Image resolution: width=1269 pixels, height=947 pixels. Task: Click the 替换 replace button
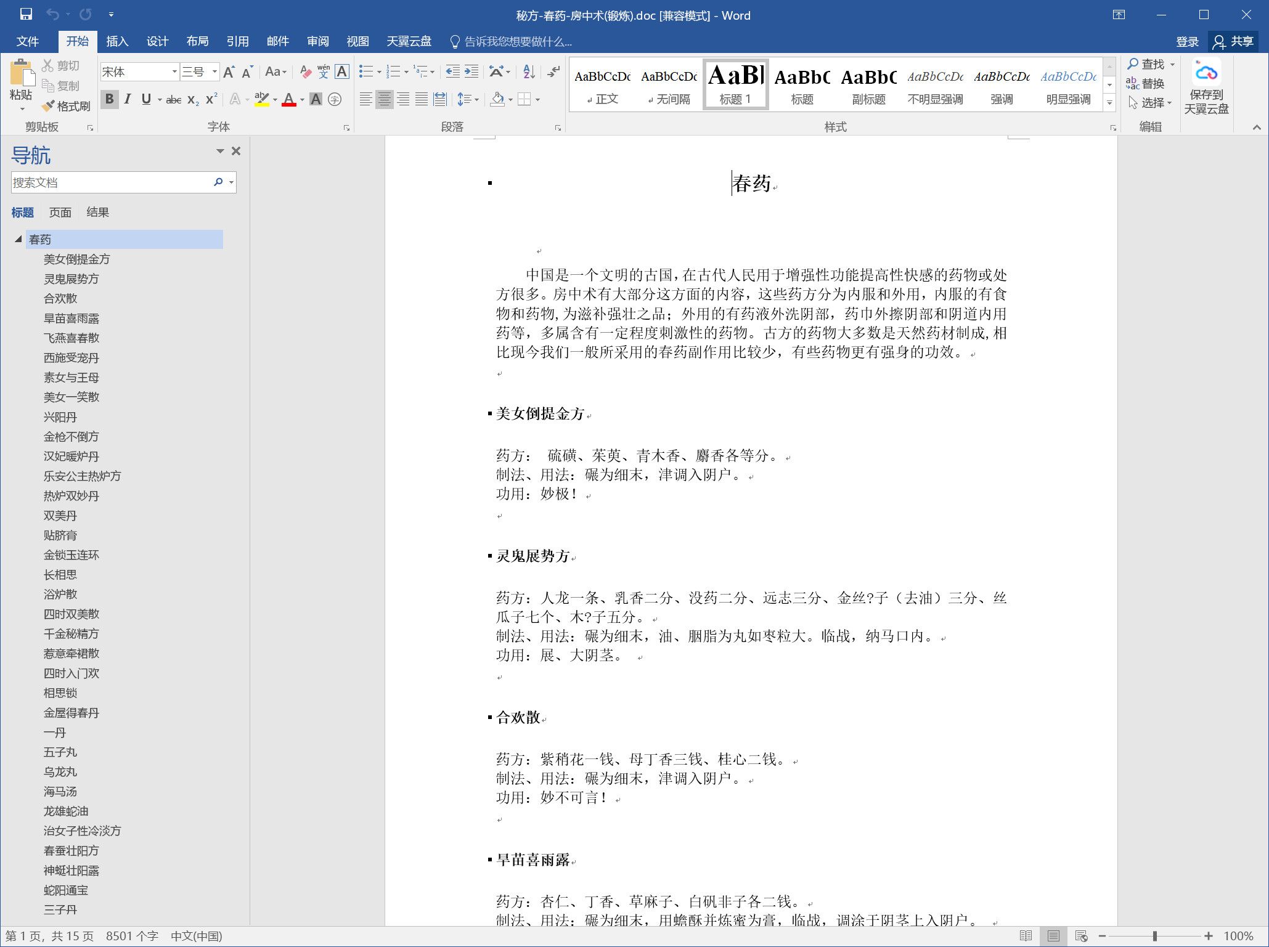[1146, 84]
